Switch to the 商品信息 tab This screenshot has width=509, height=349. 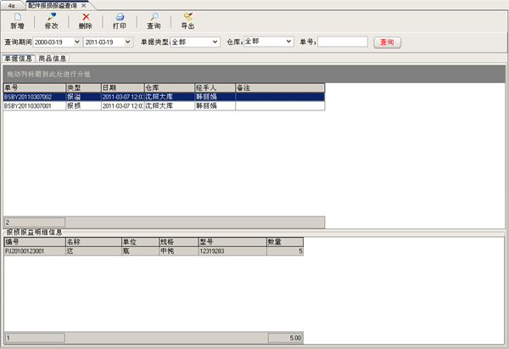click(x=53, y=59)
